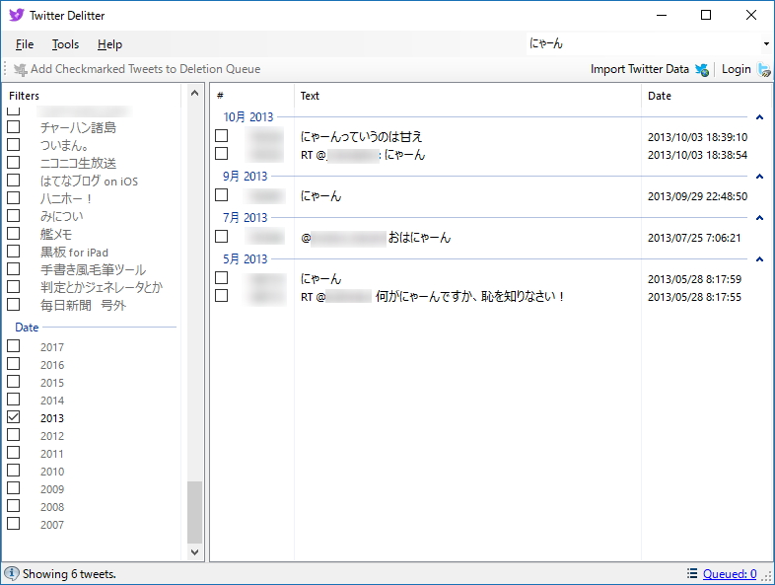Collapse the 9月 2013 group
This screenshot has width=775, height=585.
(x=759, y=177)
